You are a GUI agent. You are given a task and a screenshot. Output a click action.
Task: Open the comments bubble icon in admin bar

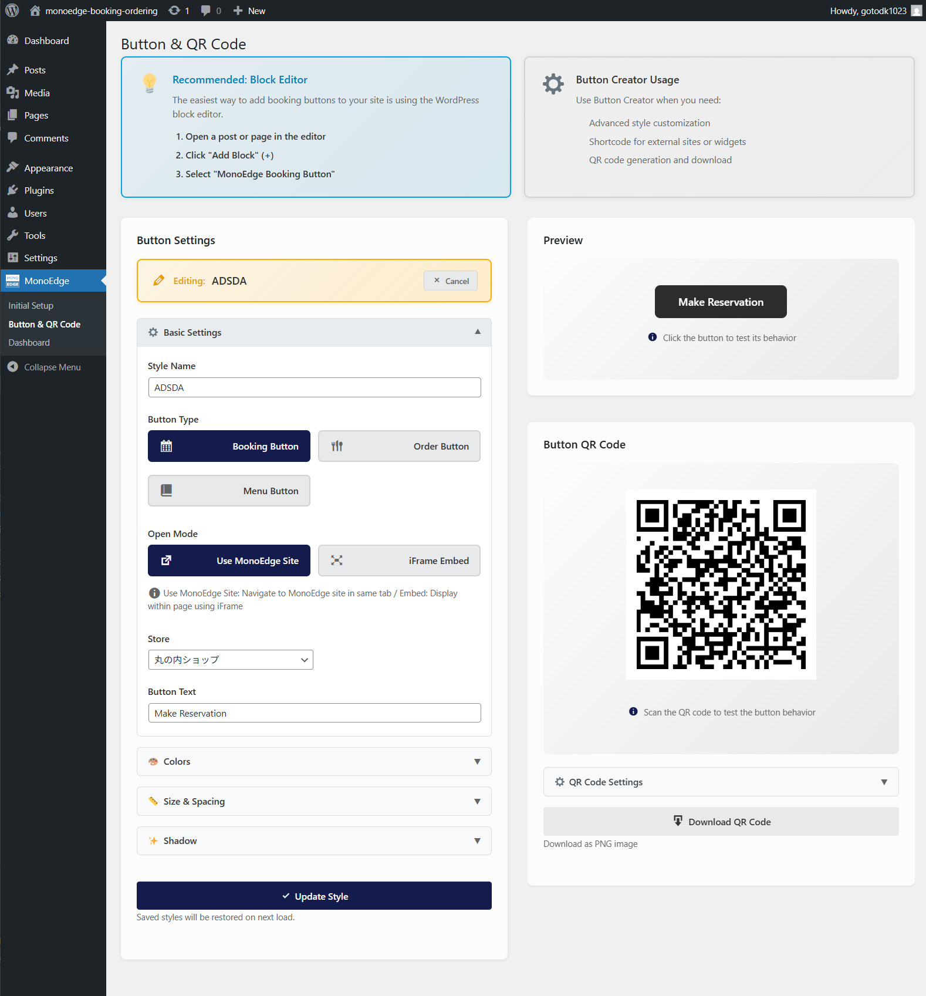205,11
